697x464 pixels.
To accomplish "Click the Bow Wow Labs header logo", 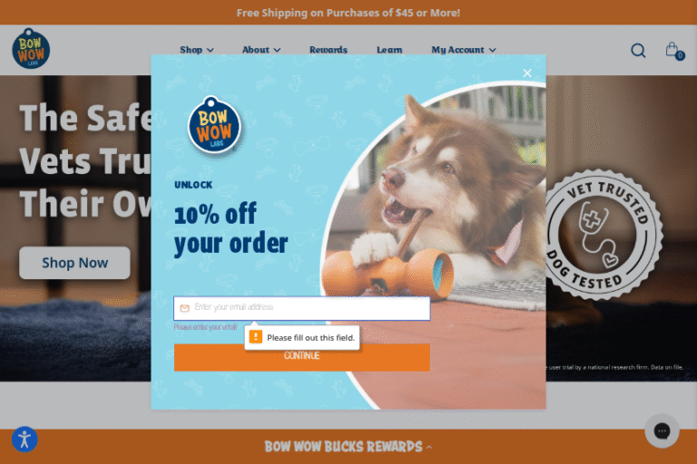I will tap(31, 49).
